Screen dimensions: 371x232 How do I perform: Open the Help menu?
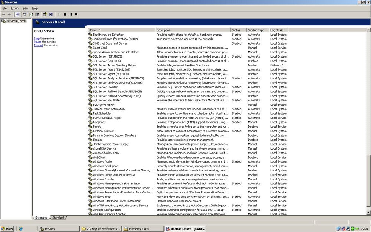pos(35,8)
